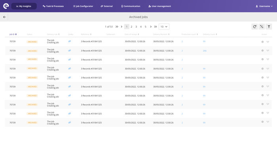Open the info icon in the last row

262,122
